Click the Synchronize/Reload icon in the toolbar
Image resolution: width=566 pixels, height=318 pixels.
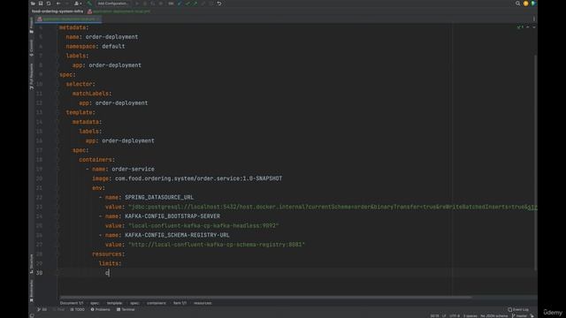[x=49, y=4]
